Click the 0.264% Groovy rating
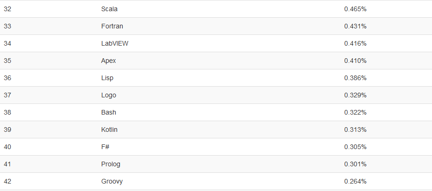This screenshot has width=432, height=191. click(x=355, y=181)
